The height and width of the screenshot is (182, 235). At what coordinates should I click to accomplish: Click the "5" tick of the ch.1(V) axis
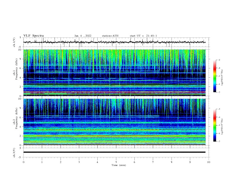coord(20,37)
